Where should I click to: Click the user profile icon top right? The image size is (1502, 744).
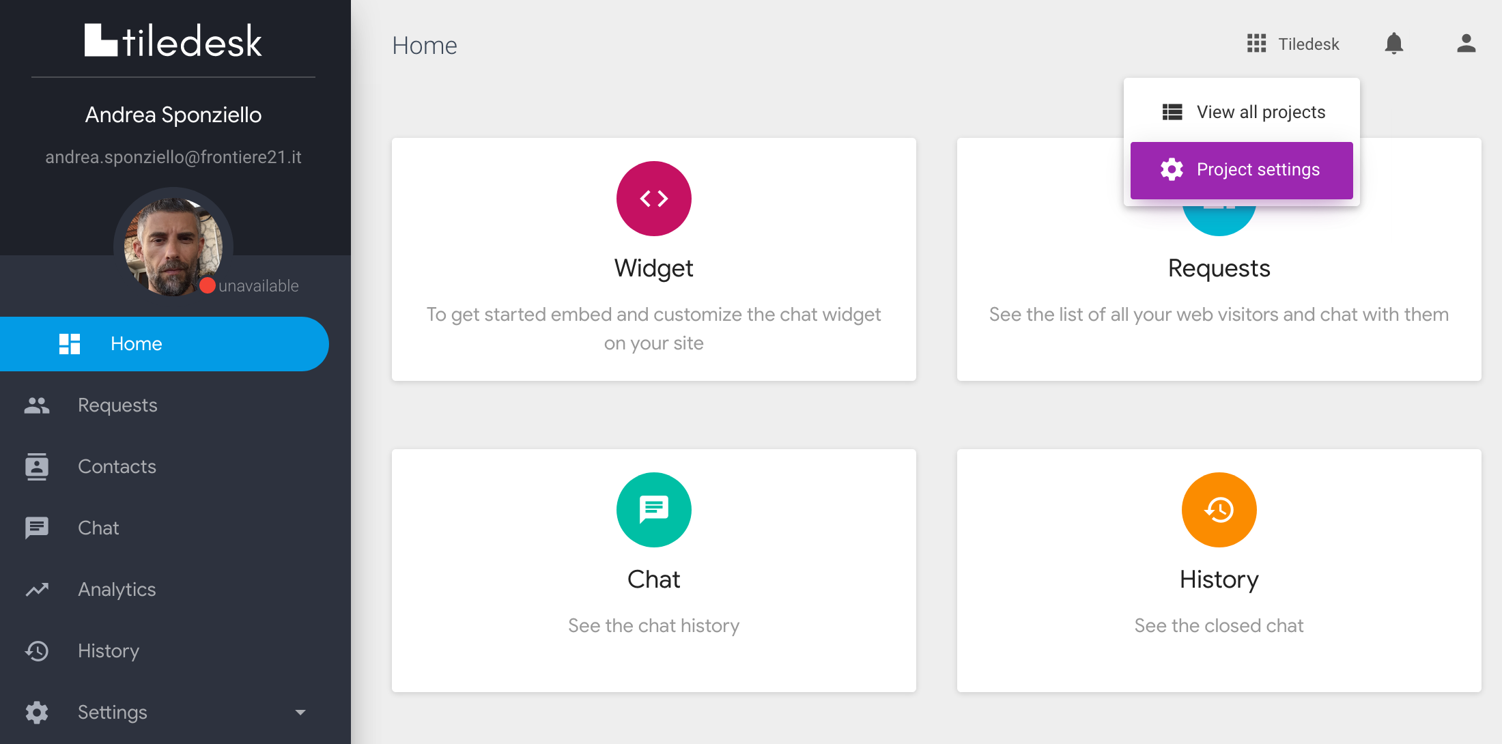tap(1466, 44)
